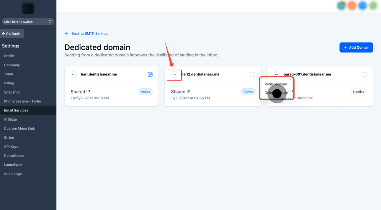Click the date 11/23/2022 at 04:55 PM
381x210 pixels.
[191, 98]
